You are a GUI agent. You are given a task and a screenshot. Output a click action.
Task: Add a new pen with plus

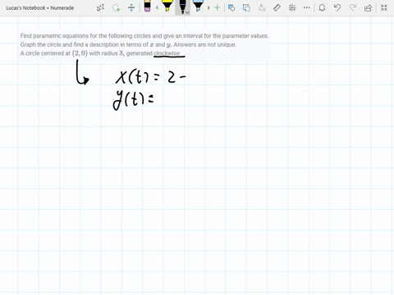pyautogui.click(x=218, y=7)
